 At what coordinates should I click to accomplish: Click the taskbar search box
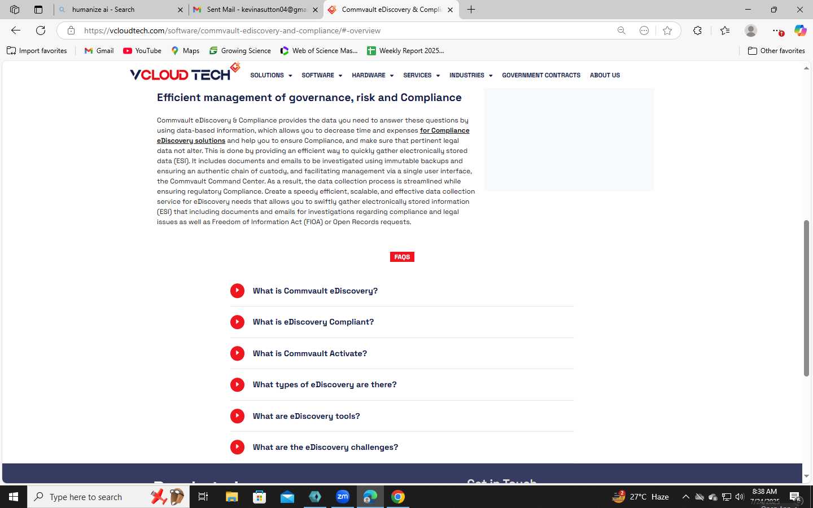tap(108, 497)
